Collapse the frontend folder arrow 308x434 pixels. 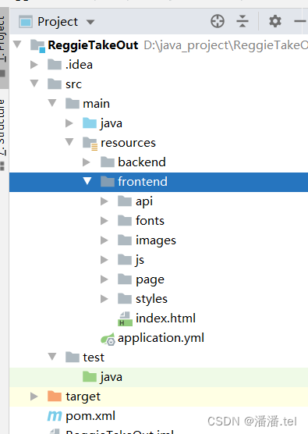coord(87,181)
